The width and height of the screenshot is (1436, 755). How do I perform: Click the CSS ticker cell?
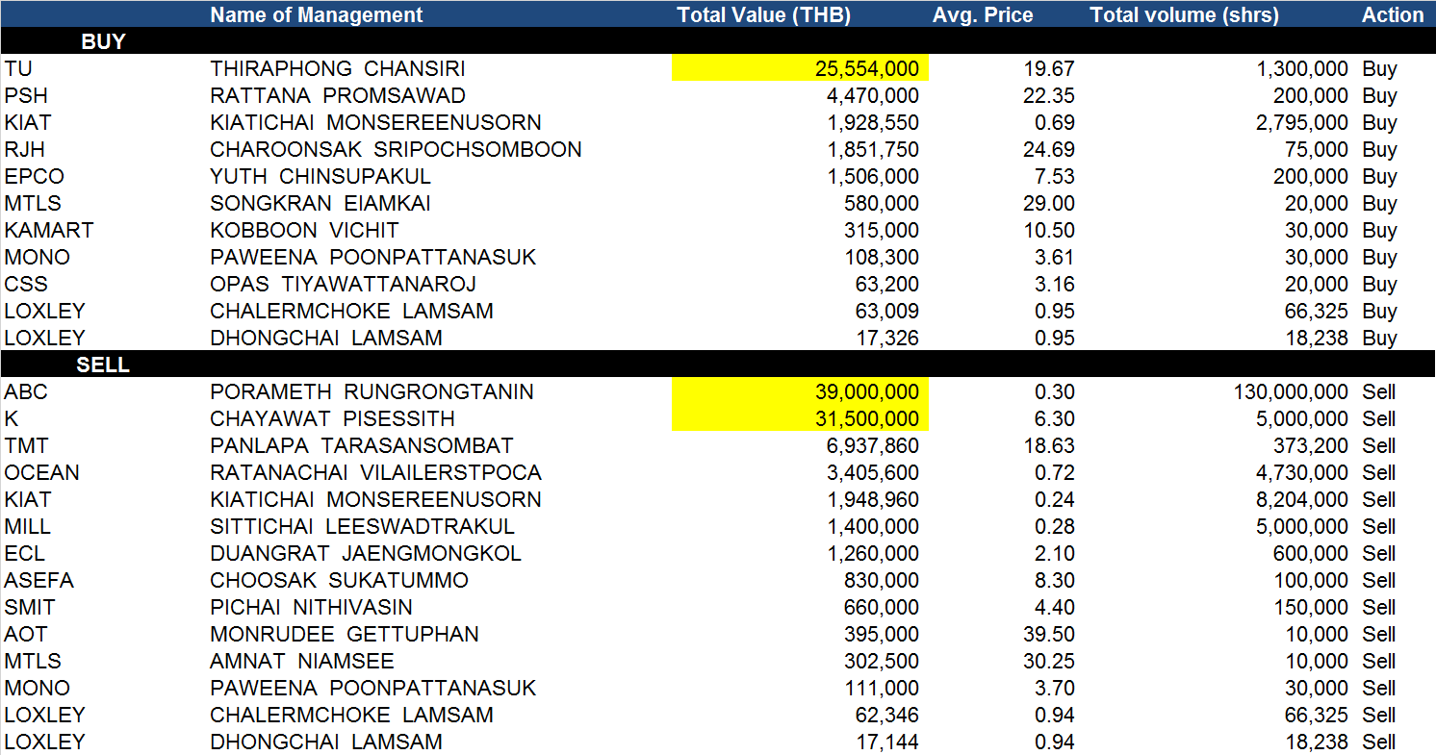tap(25, 284)
